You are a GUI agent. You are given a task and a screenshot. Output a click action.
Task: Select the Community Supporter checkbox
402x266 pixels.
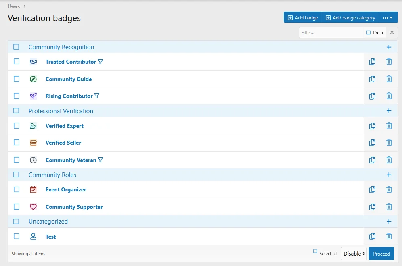point(17,206)
